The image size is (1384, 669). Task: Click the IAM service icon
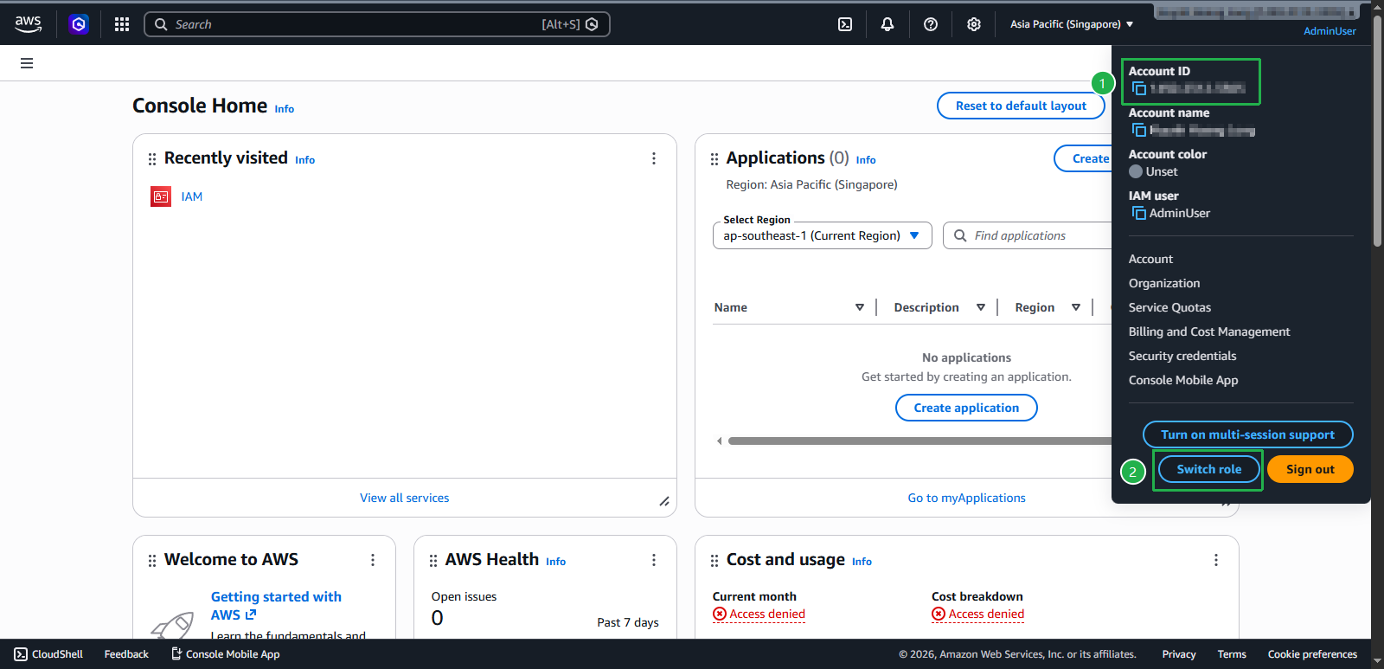click(161, 196)
